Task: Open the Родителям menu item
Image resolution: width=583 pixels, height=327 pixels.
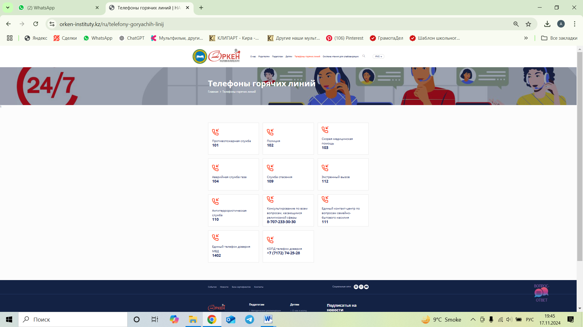Action: [264, 57]
